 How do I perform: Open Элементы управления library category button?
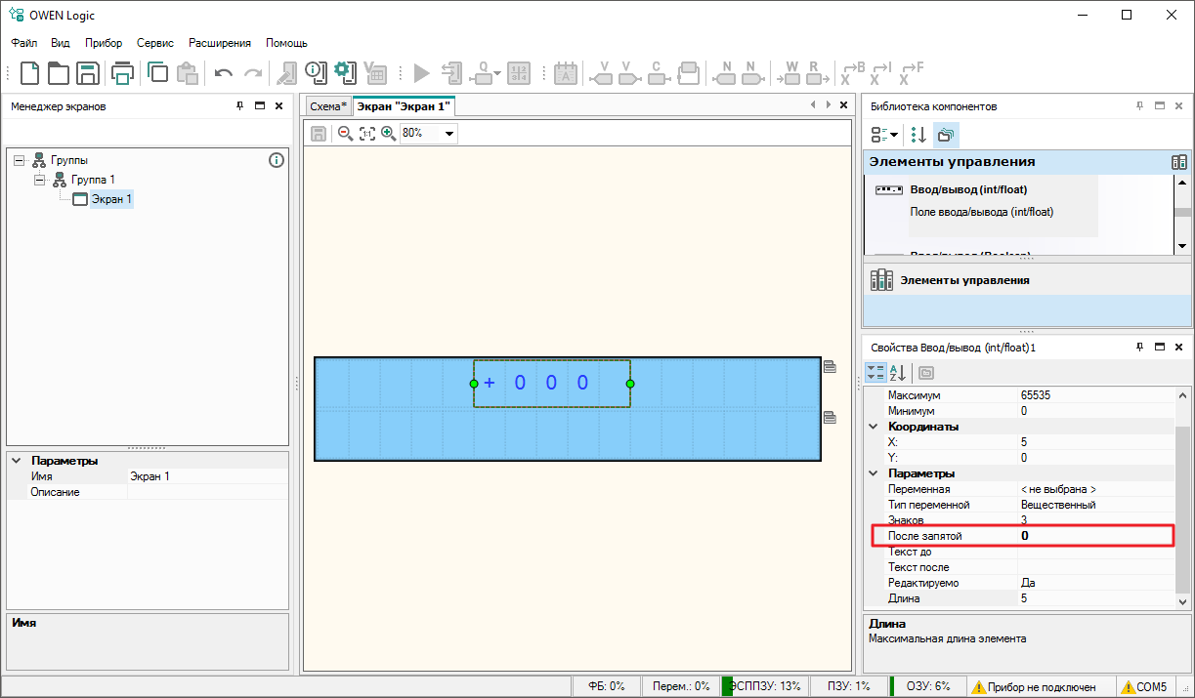(1027, 280)
